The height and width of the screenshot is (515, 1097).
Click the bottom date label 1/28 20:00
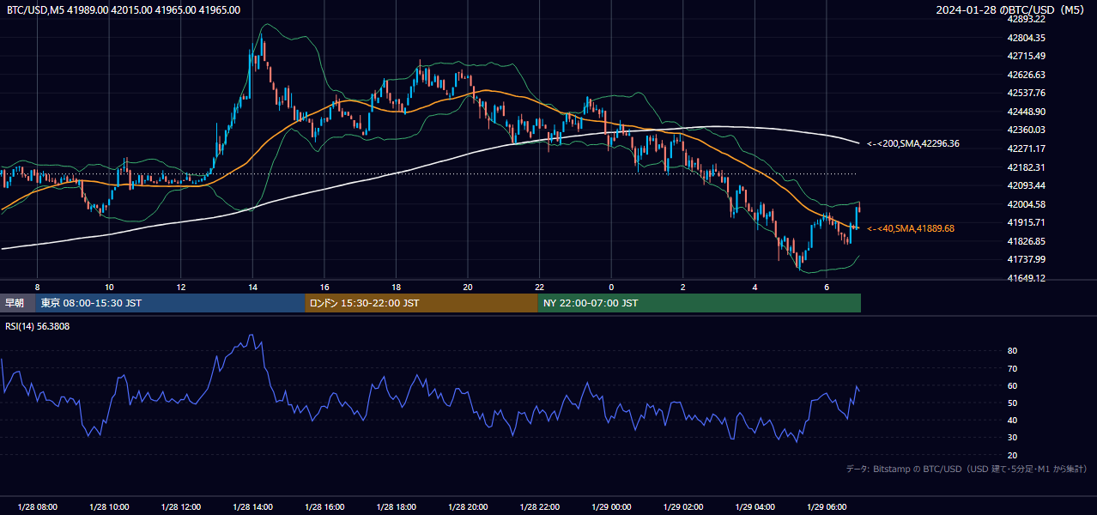pyautogui.click(x=468, y=507)
